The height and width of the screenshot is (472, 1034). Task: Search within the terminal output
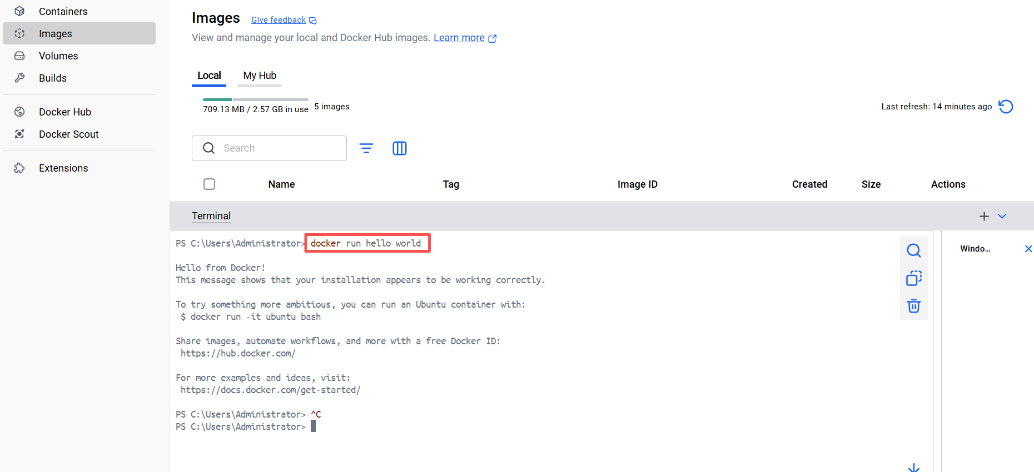click(914, 250)
